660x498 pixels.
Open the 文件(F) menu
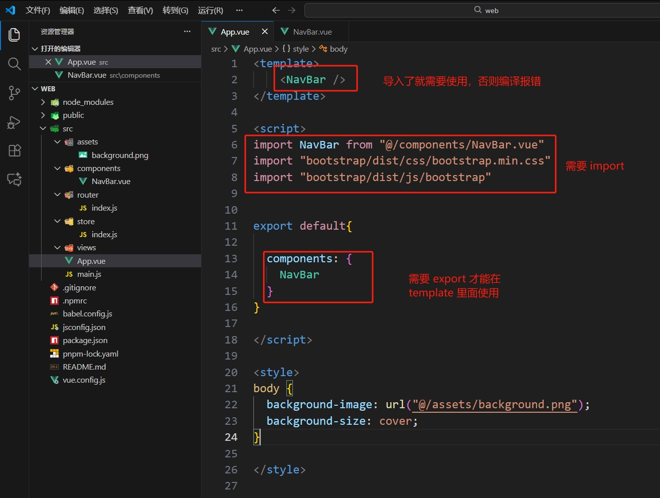[x=38, y=10]
